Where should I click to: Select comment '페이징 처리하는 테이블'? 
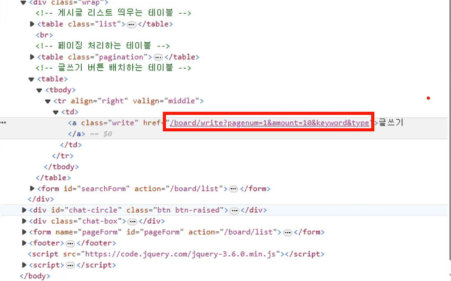tap(103, 46)
